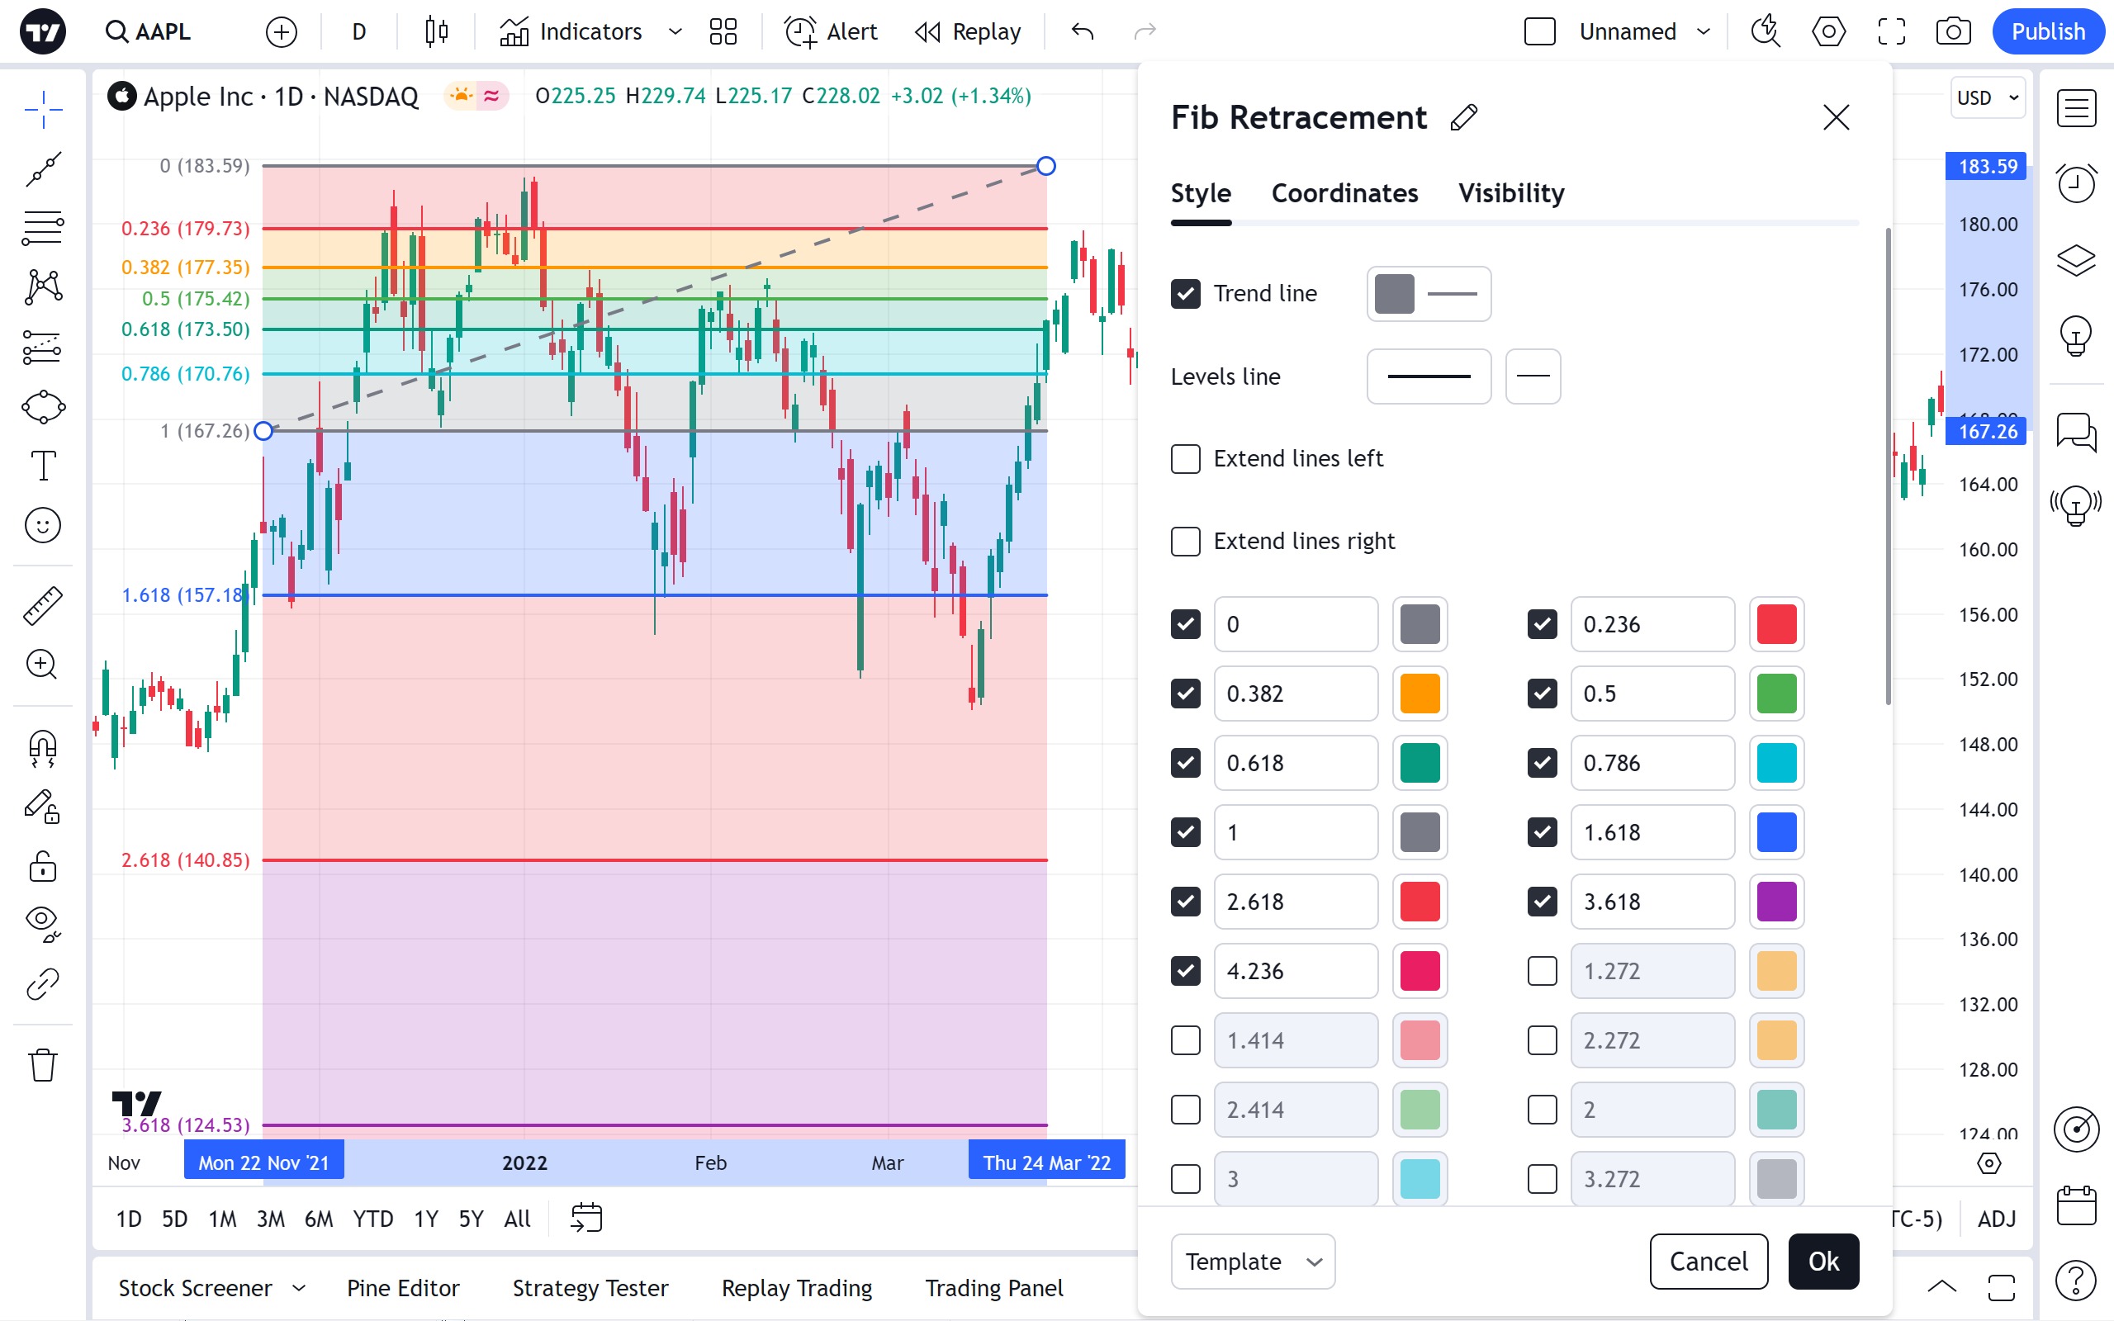Screen dimensions: 2114x1321
Task: Open the Fib retracement tools group
Action: [x=43, y=228]
